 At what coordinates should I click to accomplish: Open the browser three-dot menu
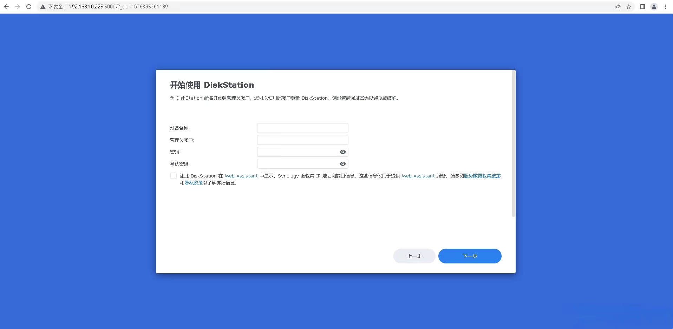(665, 7)
